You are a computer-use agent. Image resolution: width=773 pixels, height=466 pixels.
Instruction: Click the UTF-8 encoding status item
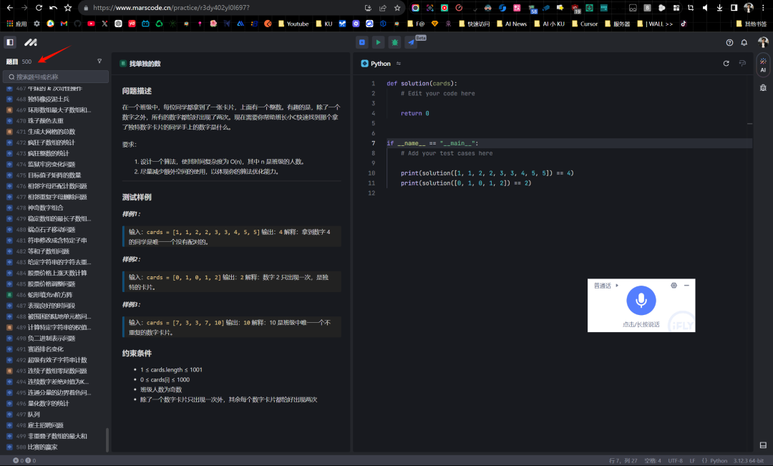pyautogui.click(x=676, y=461)
